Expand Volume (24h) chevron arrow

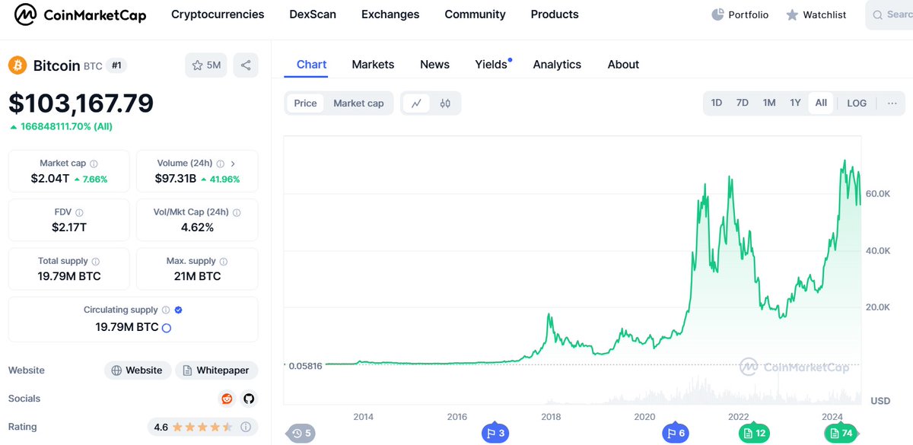click(x=233, y=164)
